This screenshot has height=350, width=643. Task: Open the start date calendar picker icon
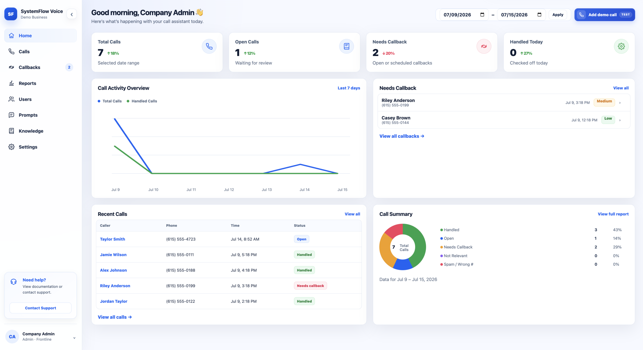(x=482, y=15)
